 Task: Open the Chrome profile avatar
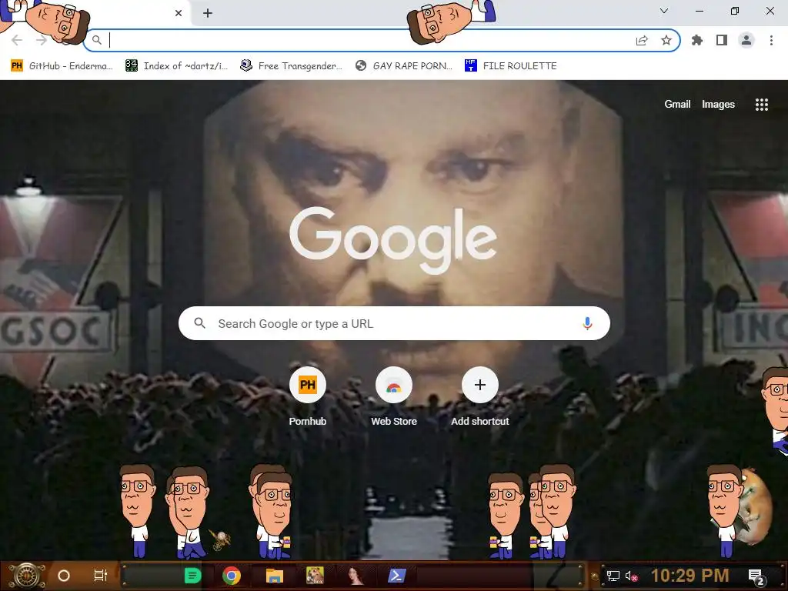coord(746,40)
